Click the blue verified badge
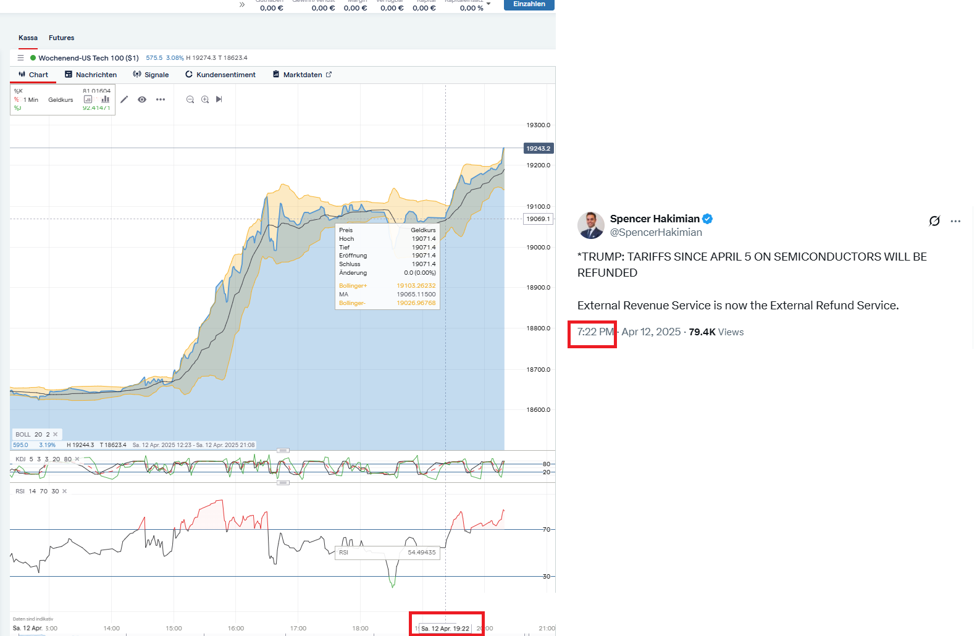977x636 pixels. coord(708,219)
